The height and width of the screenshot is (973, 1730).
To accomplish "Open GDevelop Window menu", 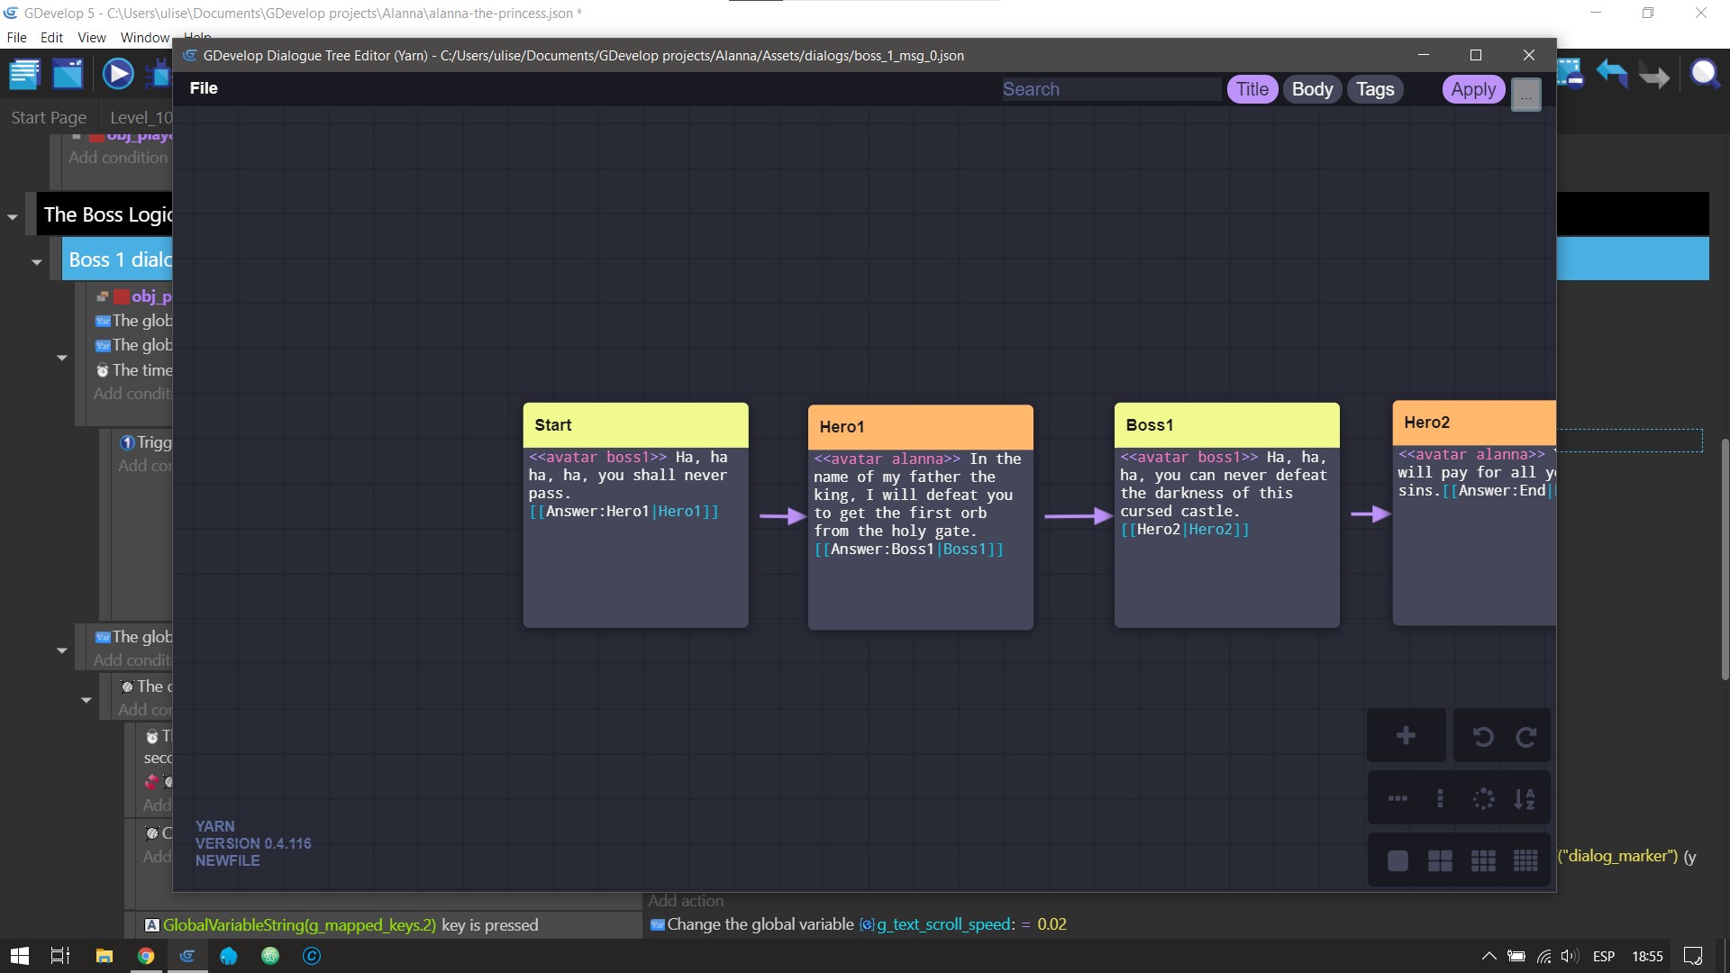I will point(145,38).
